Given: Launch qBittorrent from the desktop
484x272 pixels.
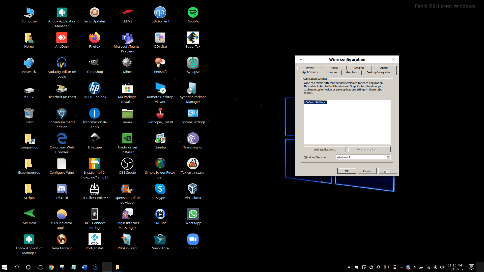Looking at the screenshot, I should pyautogui.click(x=160, y=12).
